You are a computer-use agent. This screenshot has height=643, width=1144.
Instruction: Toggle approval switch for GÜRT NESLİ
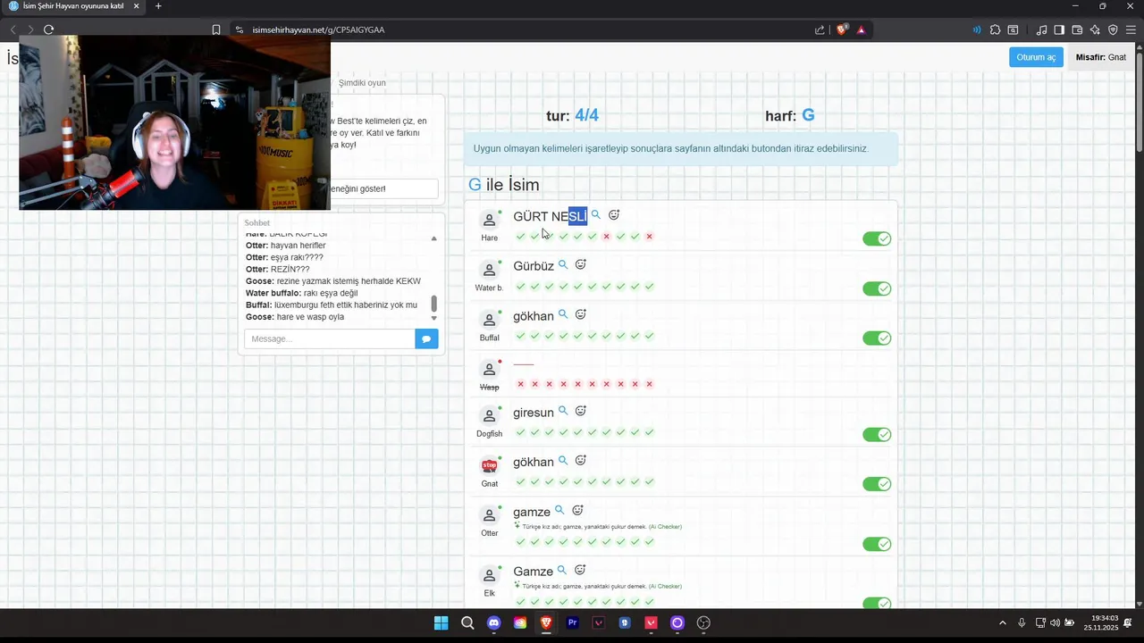point(877,238)
